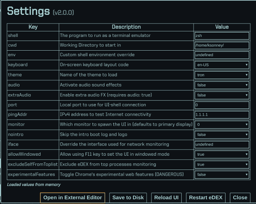Open the experimentalFeatures value dropdown

[222, 175]
